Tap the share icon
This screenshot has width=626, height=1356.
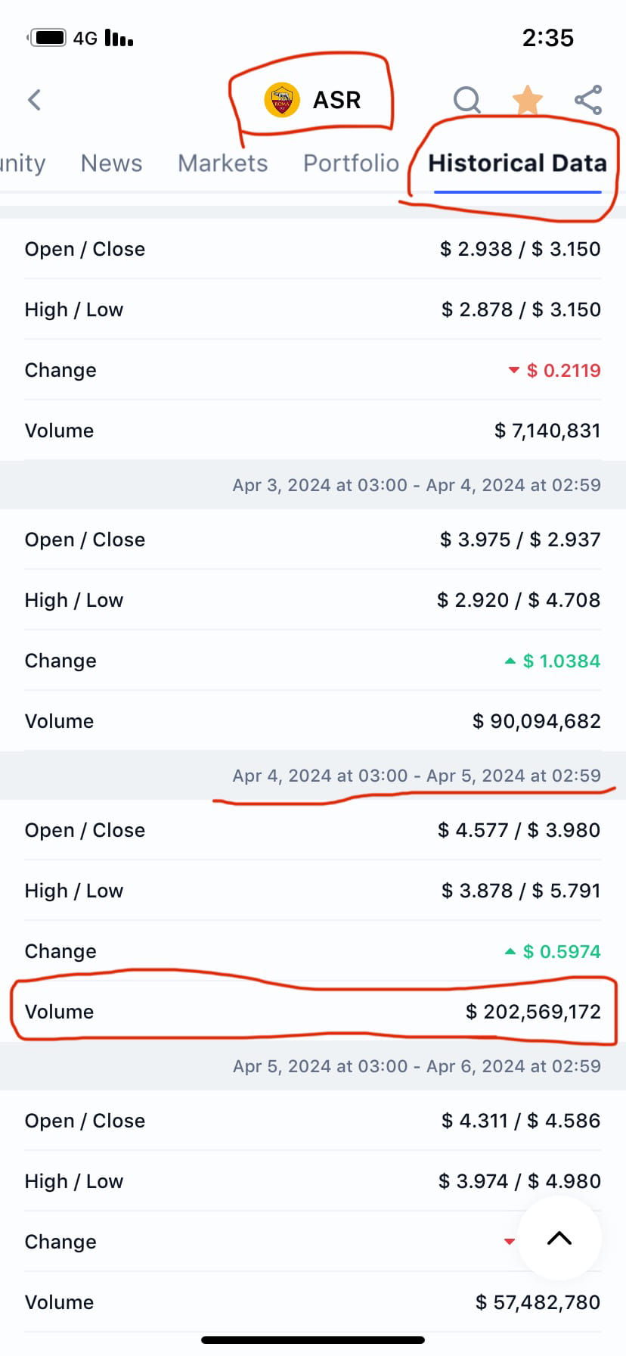(588, 100)
